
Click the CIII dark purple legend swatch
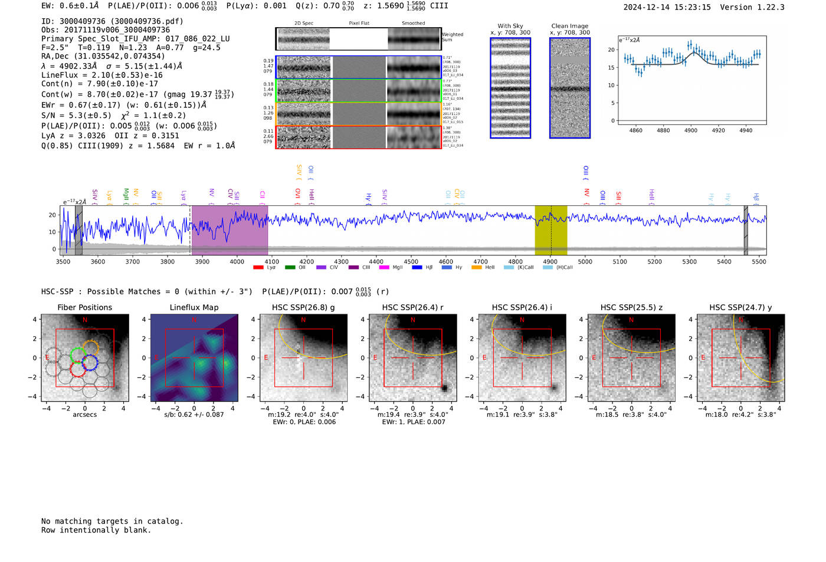click(353, 267)
